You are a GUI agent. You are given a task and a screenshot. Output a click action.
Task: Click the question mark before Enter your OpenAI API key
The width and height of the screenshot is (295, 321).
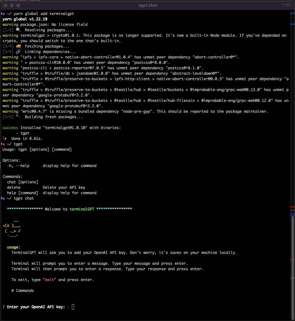point(3,307)
